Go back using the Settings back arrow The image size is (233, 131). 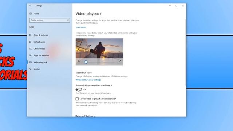(x=31, y=6)
